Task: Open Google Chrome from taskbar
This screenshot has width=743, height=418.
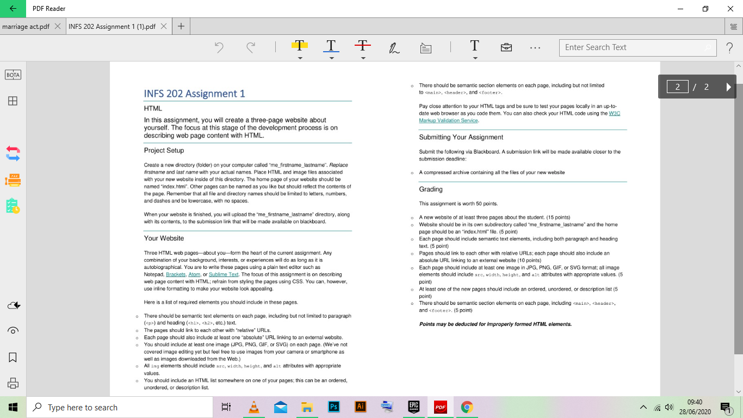Action: (x=467, y=407)
